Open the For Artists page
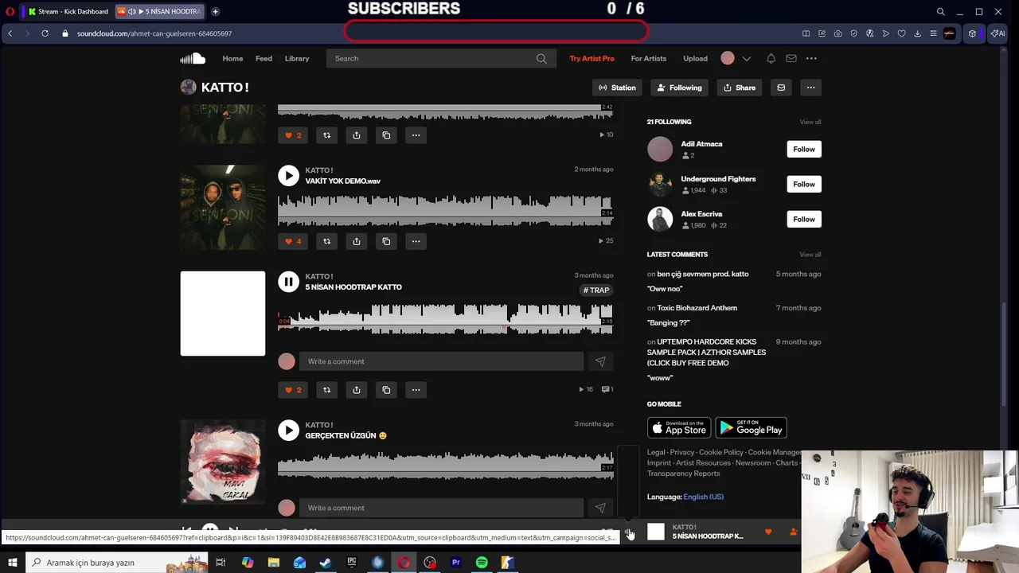The width and height of the screenshot is (1019, 573). (x=649, y=58)
